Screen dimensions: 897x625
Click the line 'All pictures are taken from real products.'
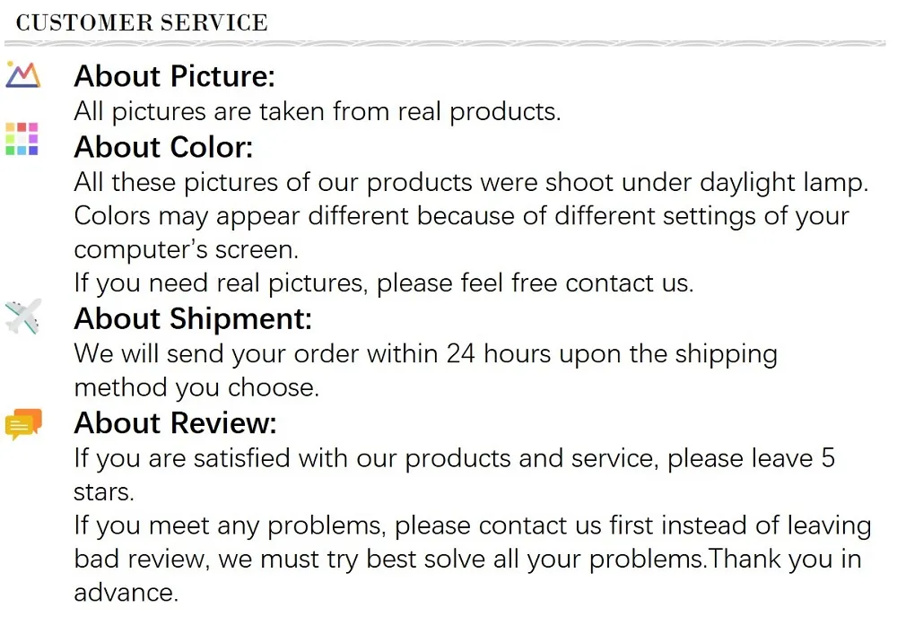318,111
